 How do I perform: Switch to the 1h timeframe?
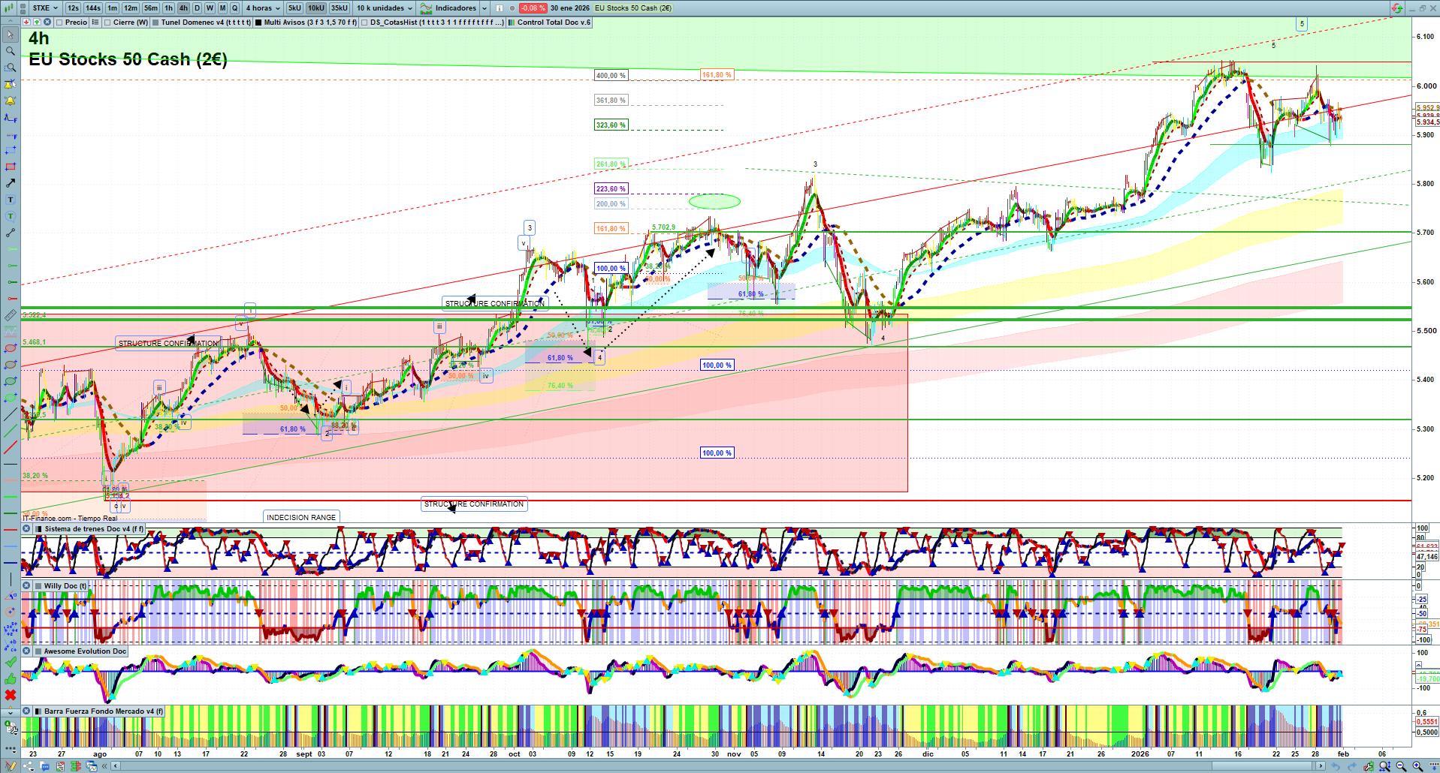pyautogui.click(x=168, y=8)
